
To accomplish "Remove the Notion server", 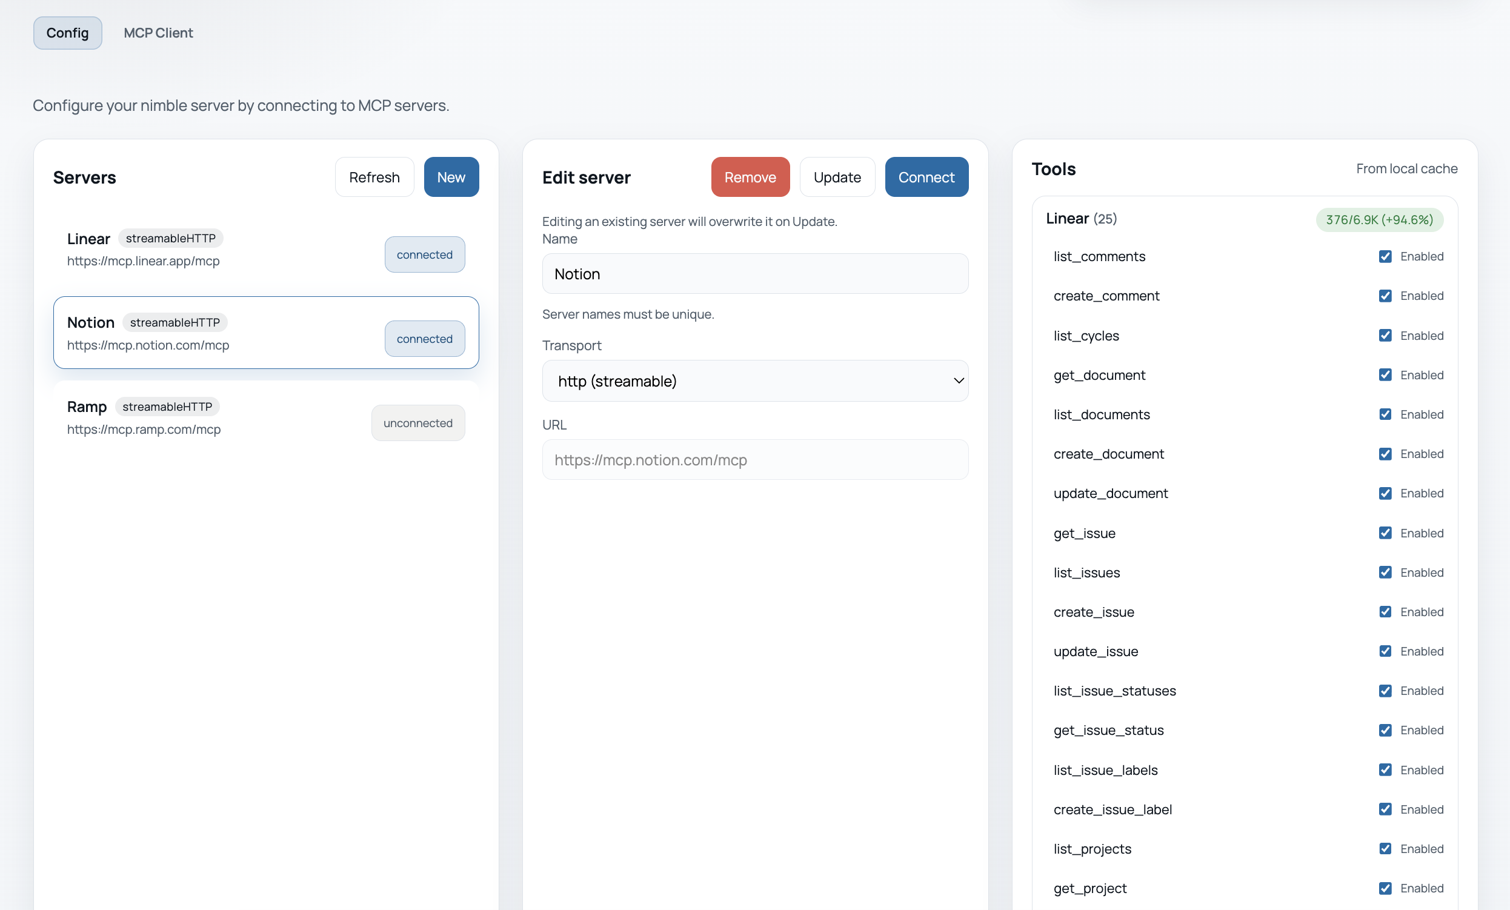I will coord(750,177).
